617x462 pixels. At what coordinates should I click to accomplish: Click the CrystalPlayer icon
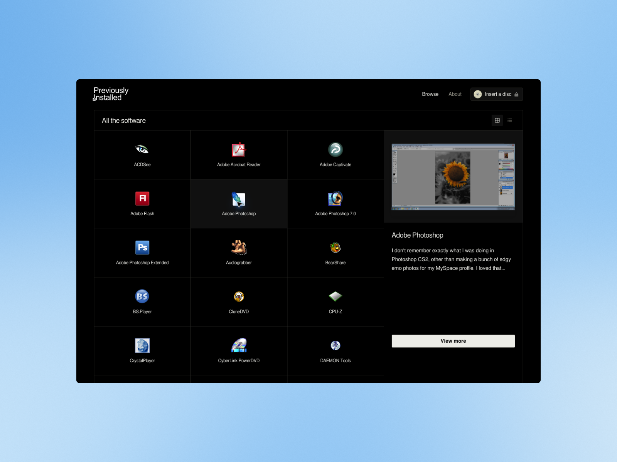point(142,345)
